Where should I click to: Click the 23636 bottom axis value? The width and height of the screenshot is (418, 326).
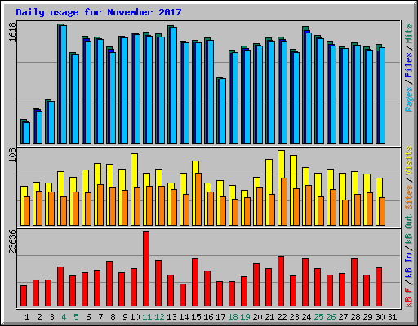12,241
